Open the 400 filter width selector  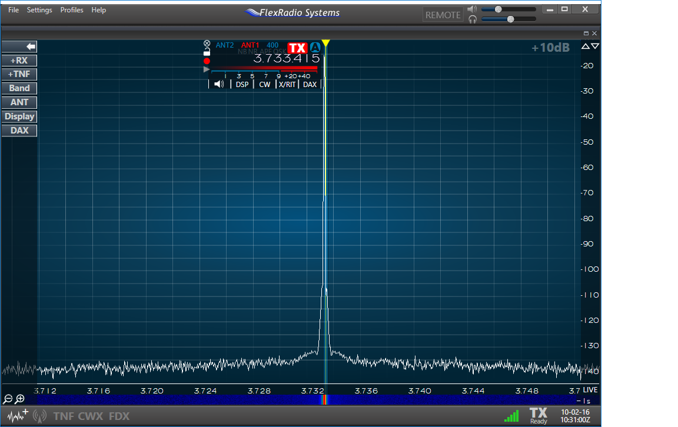[272, 45]
